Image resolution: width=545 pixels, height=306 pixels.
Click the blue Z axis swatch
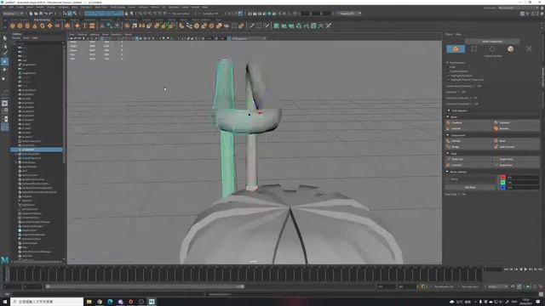tap(502, 187)
